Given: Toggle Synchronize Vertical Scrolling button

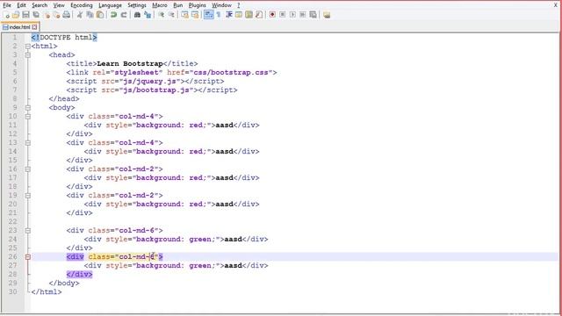Looking at the screenshot, I should pyautogui.click(x=184, y=15).
